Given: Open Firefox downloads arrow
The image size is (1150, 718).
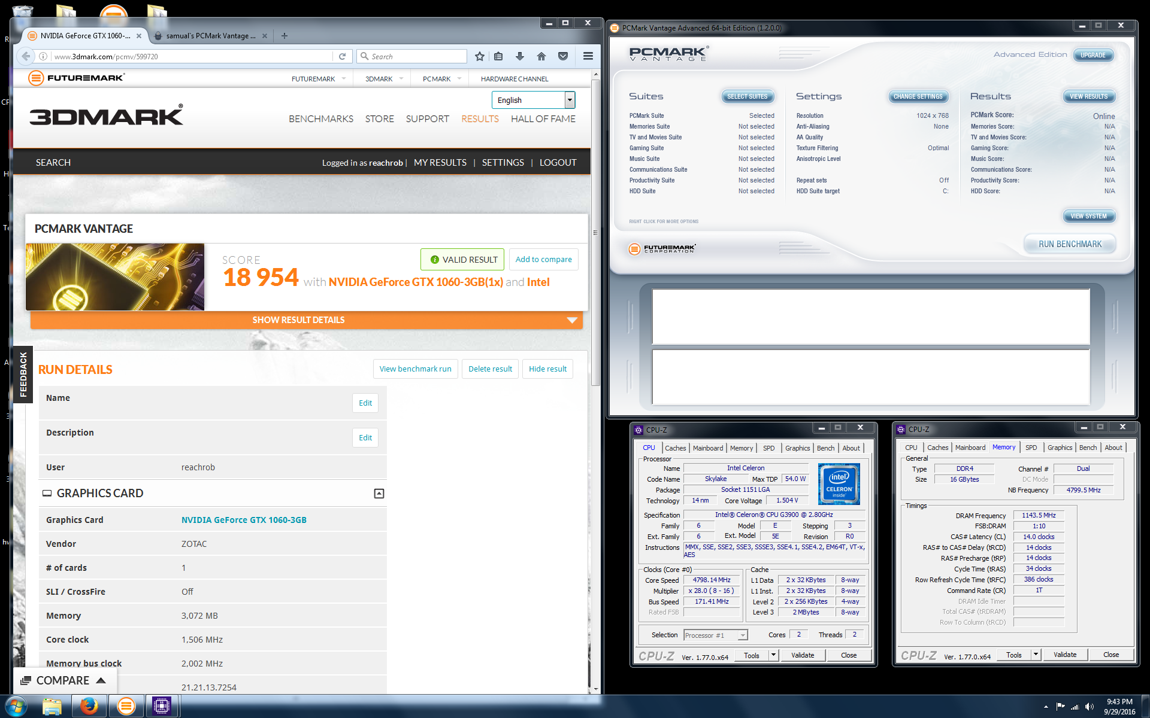Looking at the screenshot, I should [x=520, y=56].
